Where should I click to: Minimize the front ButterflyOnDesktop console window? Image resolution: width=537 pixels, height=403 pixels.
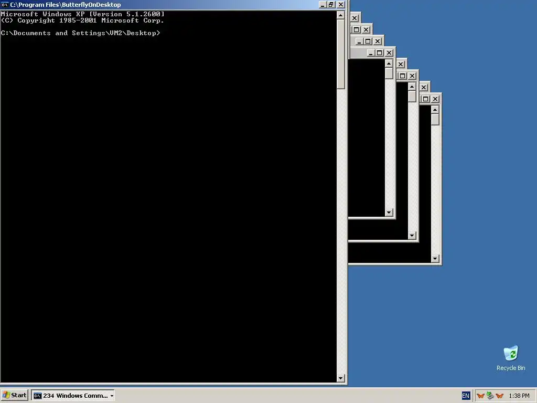(323, 5)
